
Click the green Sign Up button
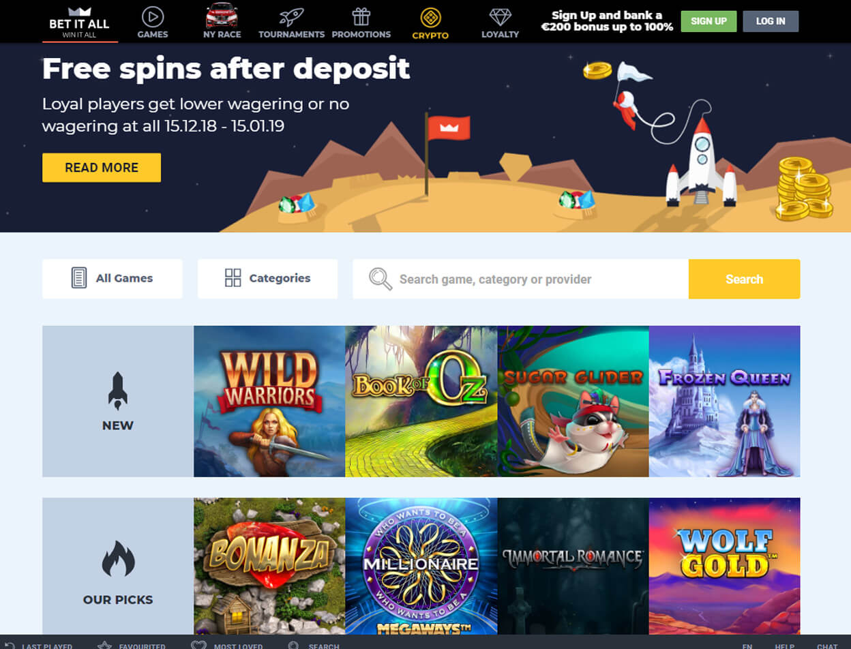[708, 21]
